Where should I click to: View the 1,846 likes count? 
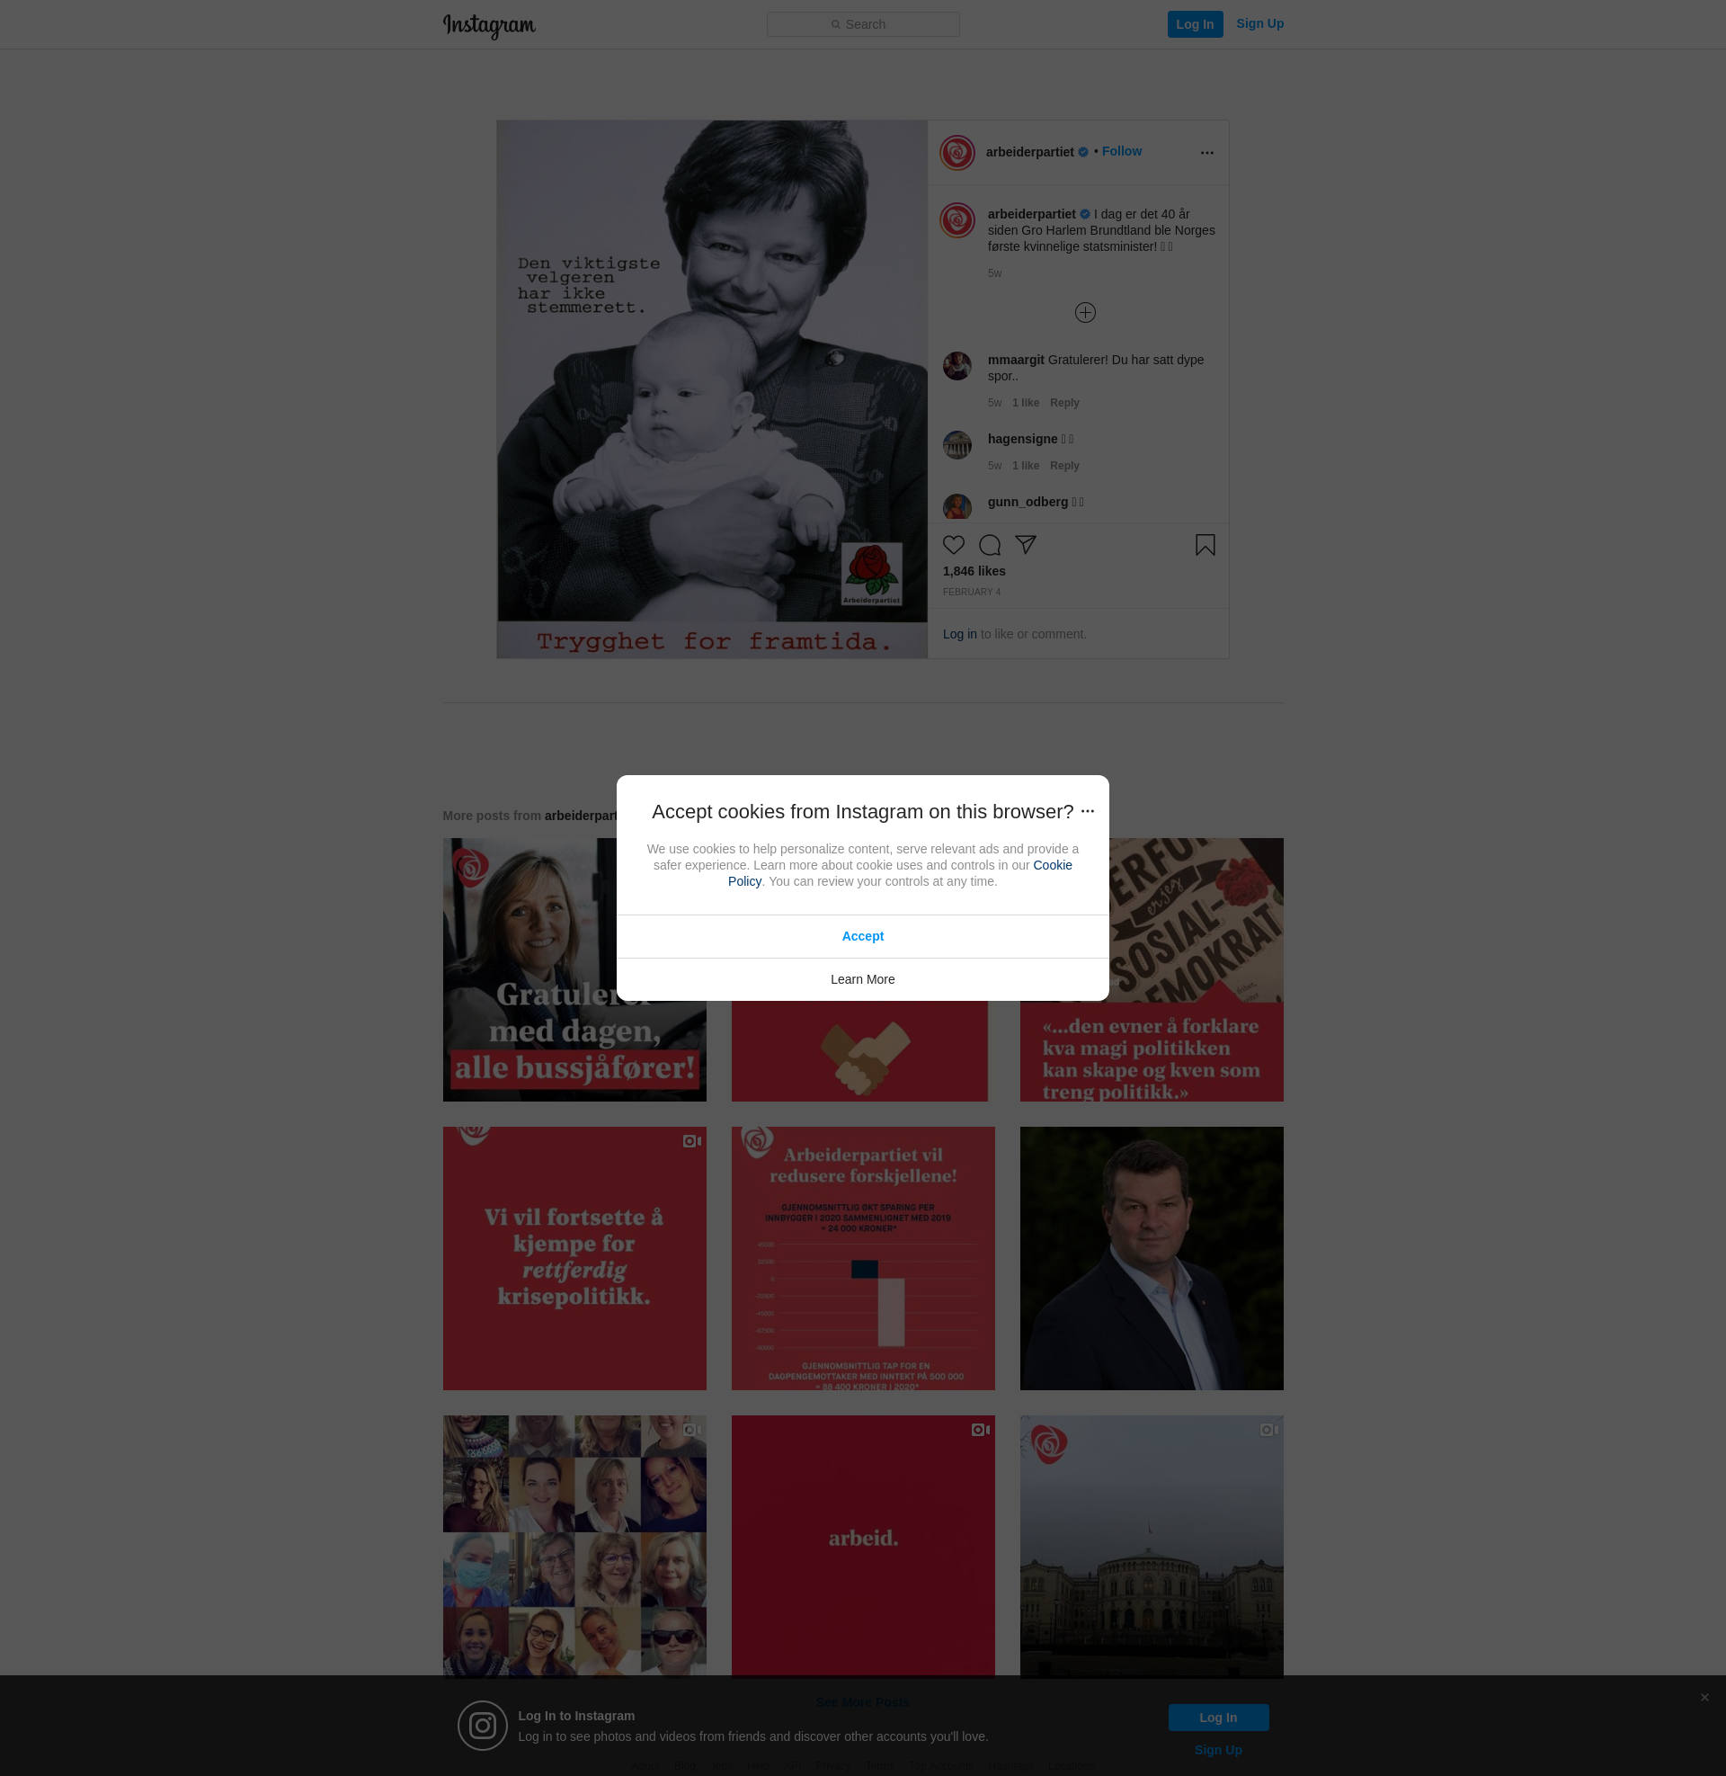(x=974, y=571)
